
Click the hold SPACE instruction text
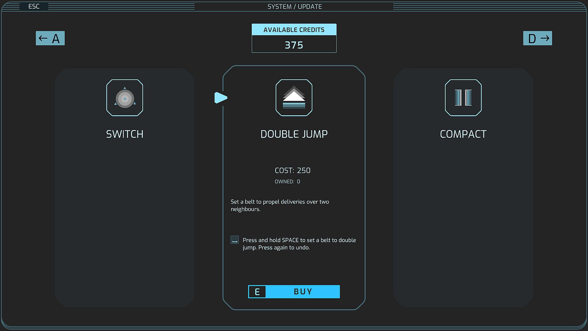(x=299, y=244)
